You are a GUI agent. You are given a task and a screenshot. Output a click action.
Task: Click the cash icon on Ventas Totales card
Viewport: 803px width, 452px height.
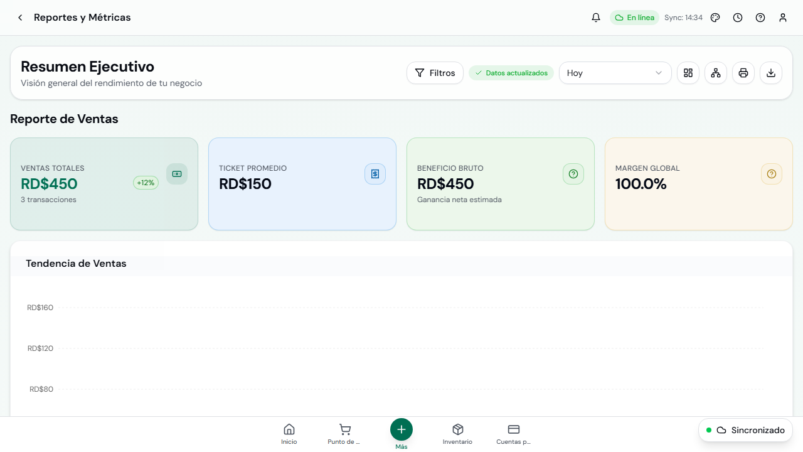click(177, 174)
